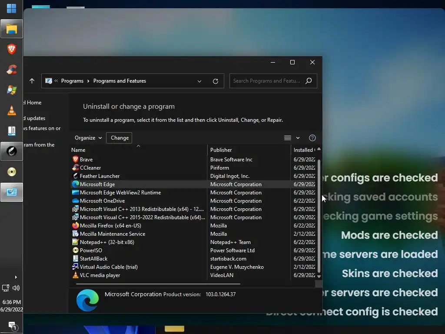Click Programs and Features breadcrumb
445x334 pixels.
point(120,81)
